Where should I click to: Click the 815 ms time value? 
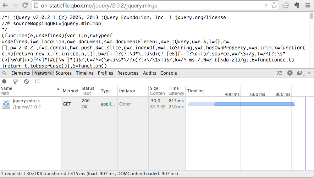[x=176, y=101]
